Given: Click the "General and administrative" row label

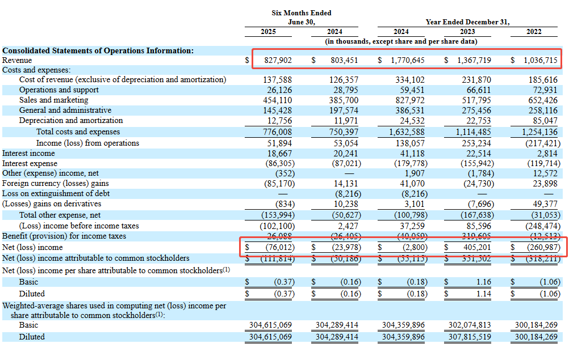Looking at the screenshot, I should pos(65,111).
